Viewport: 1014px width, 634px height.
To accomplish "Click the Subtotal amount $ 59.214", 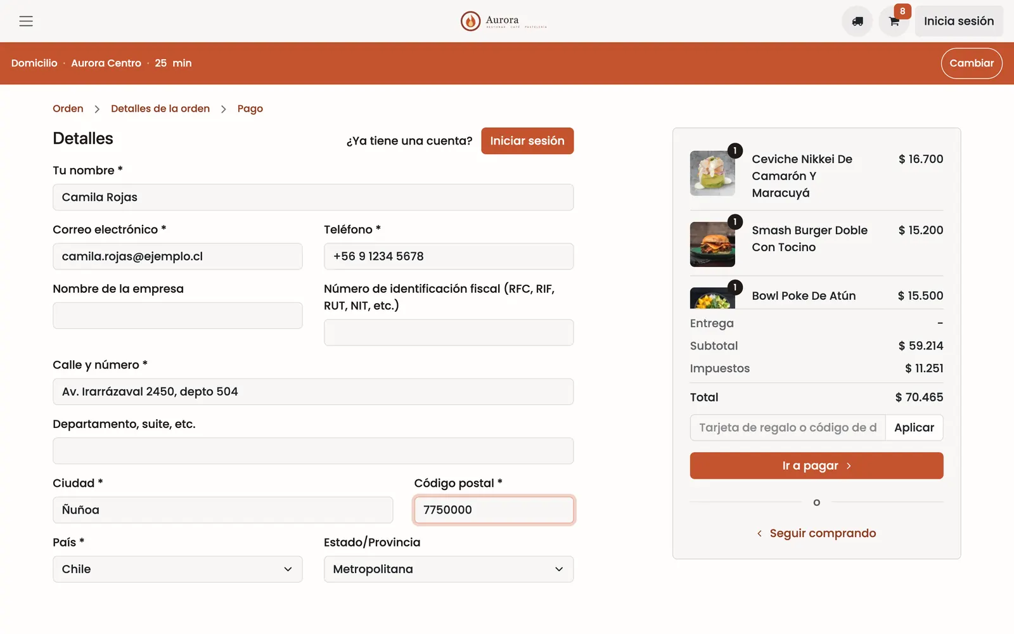I will point(920,346).
